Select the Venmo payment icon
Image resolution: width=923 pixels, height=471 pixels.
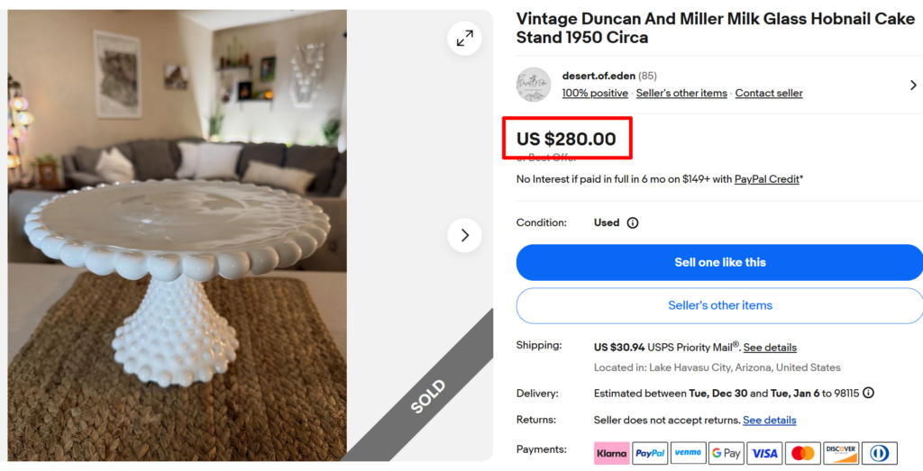point(688,453)
